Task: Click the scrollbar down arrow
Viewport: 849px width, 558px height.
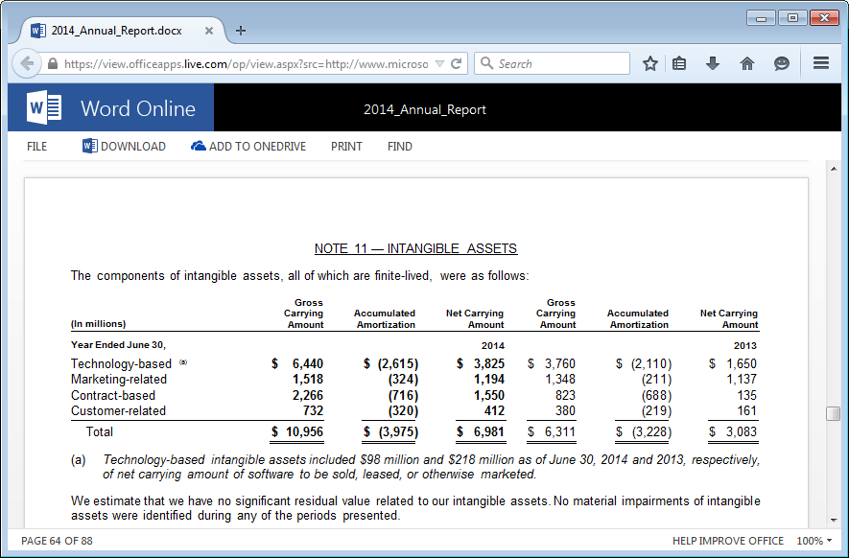Action: click(x=834, y=521)
